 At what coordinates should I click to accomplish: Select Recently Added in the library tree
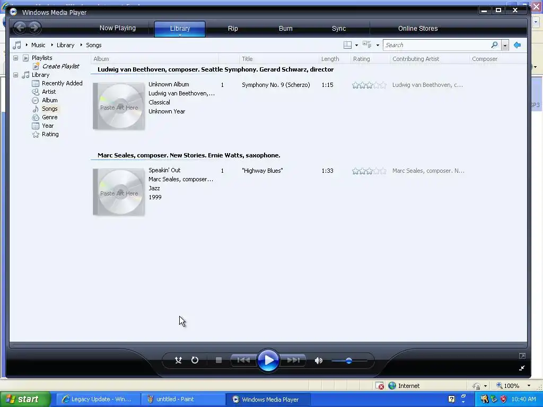click(x=62, y=83)
